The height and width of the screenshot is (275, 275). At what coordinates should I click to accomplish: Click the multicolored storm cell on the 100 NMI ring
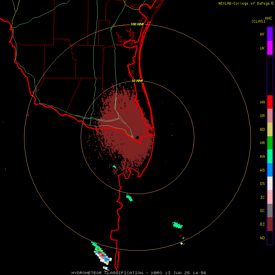(102, 254)
